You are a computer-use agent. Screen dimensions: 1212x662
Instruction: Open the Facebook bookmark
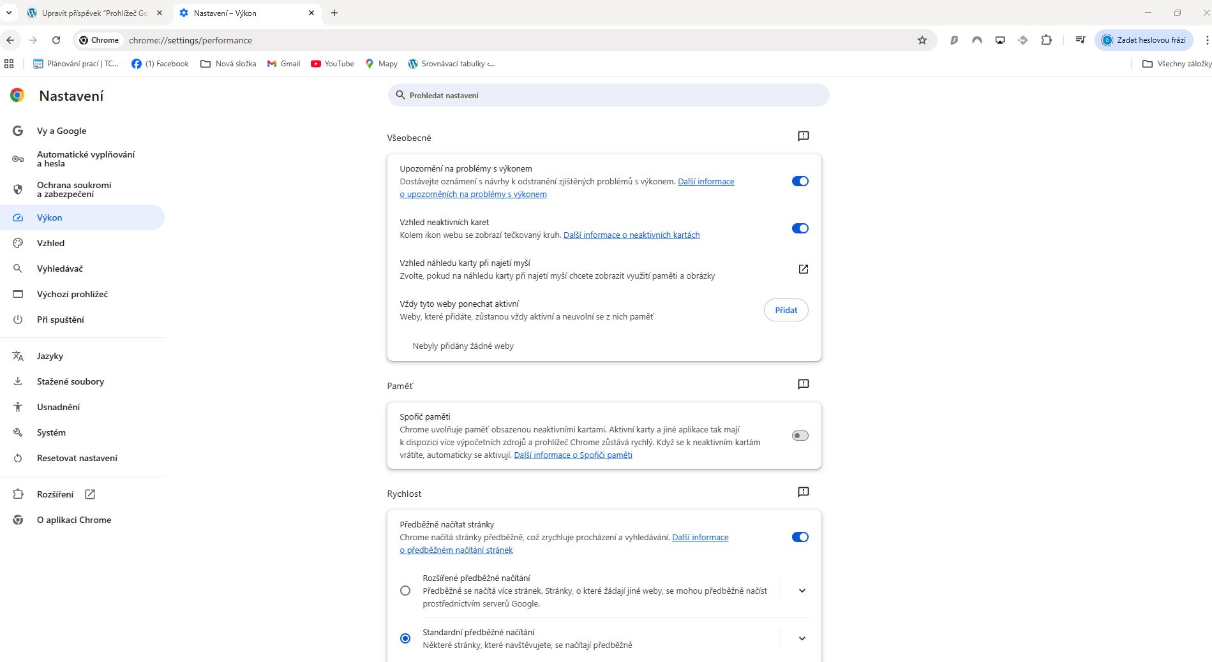(160, 64)
